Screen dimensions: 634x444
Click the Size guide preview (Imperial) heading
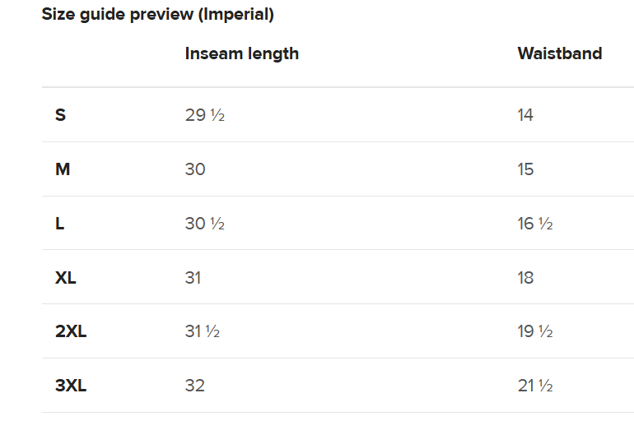point(157,14)
